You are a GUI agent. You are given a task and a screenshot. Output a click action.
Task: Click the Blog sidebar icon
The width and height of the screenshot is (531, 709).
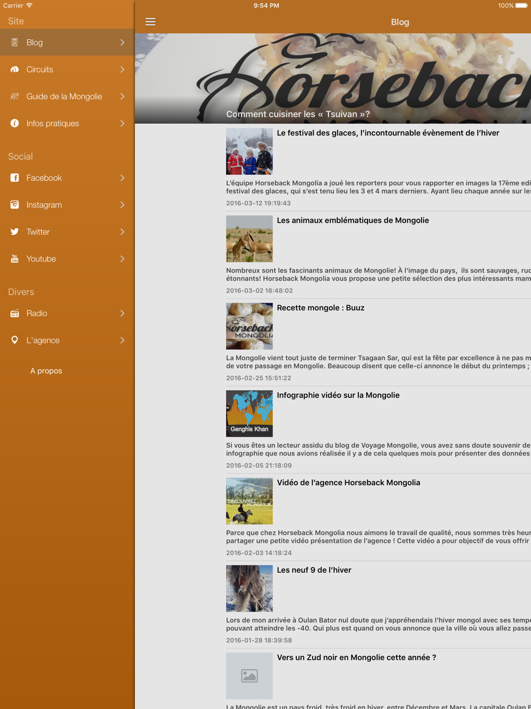tap(14, 43)
